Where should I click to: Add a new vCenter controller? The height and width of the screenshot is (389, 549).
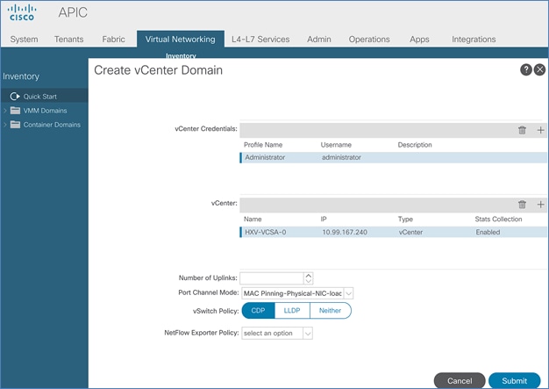[540, 205]
